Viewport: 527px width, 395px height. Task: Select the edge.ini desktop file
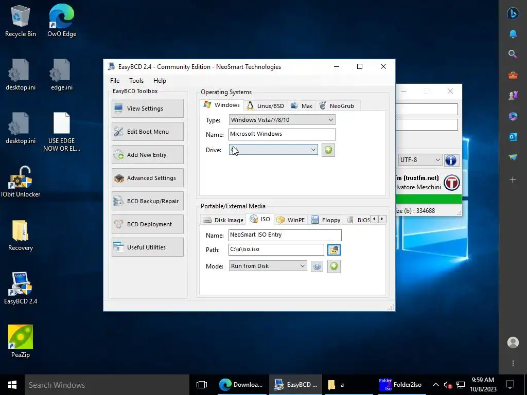(62, 75)
